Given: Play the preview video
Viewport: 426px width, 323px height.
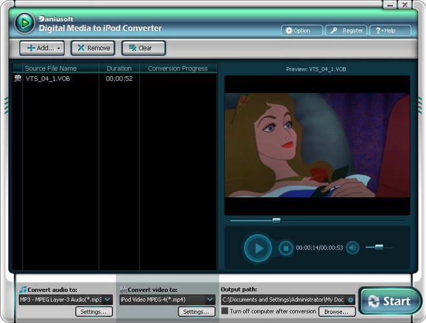Looking at the screenshot, I should tap(258, 248).
